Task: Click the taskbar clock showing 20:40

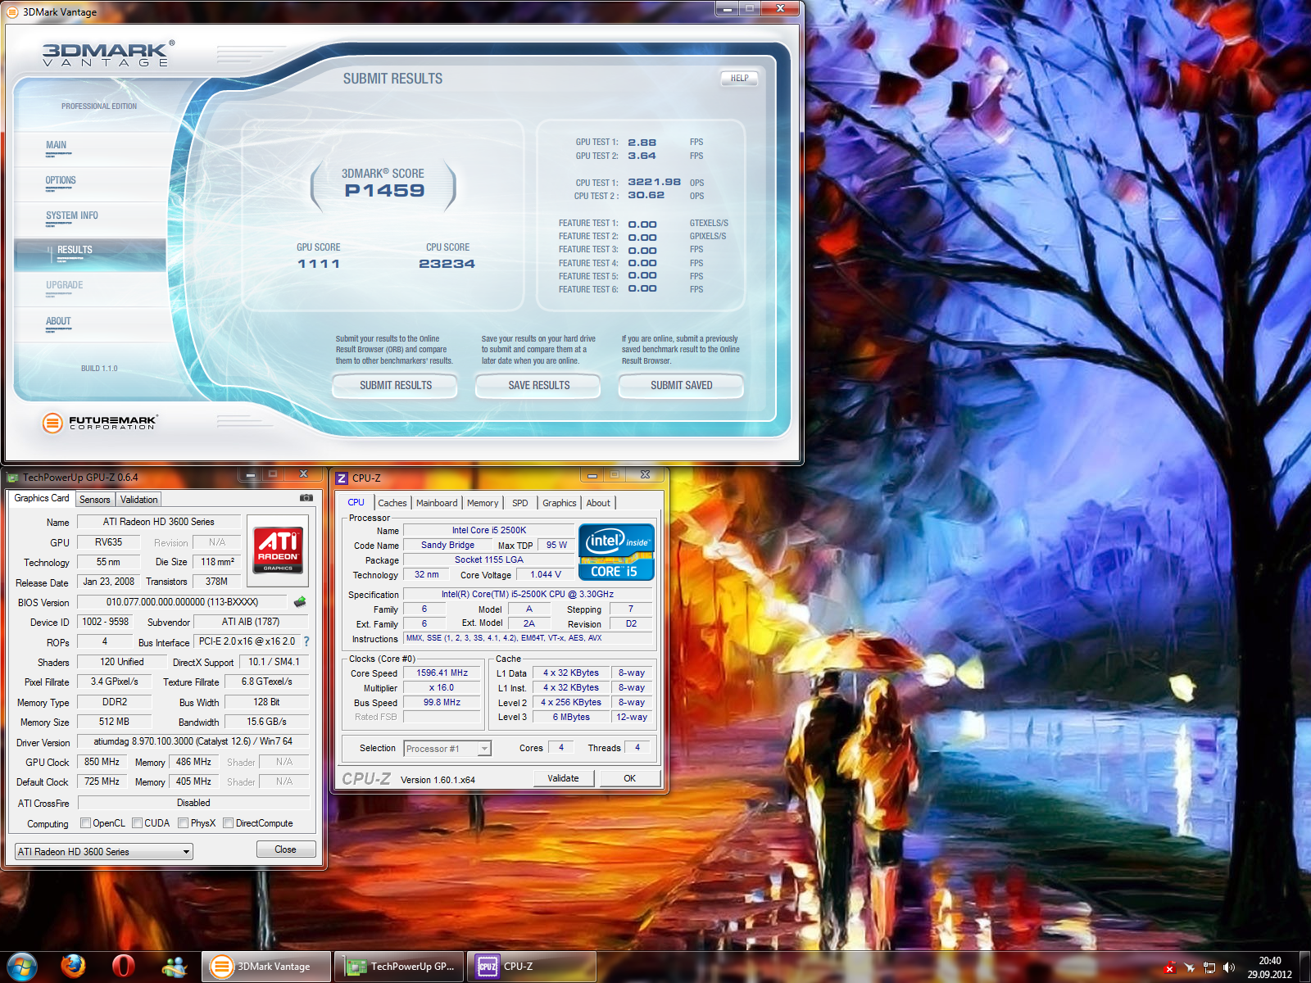Action: [x=1269, y=967]
